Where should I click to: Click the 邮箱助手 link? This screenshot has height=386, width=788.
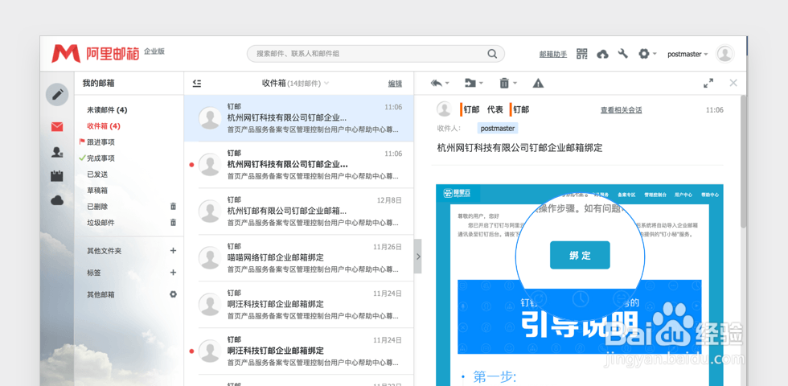(x=553, y=55)
